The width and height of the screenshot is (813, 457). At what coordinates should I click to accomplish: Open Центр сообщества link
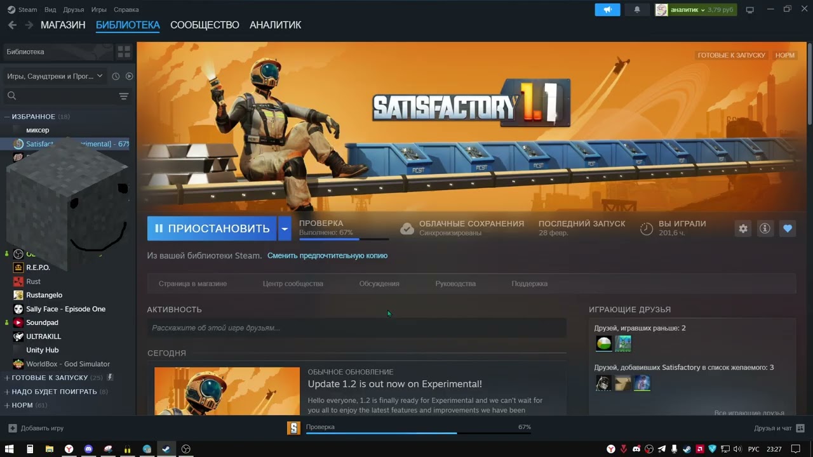coord(293,284)
